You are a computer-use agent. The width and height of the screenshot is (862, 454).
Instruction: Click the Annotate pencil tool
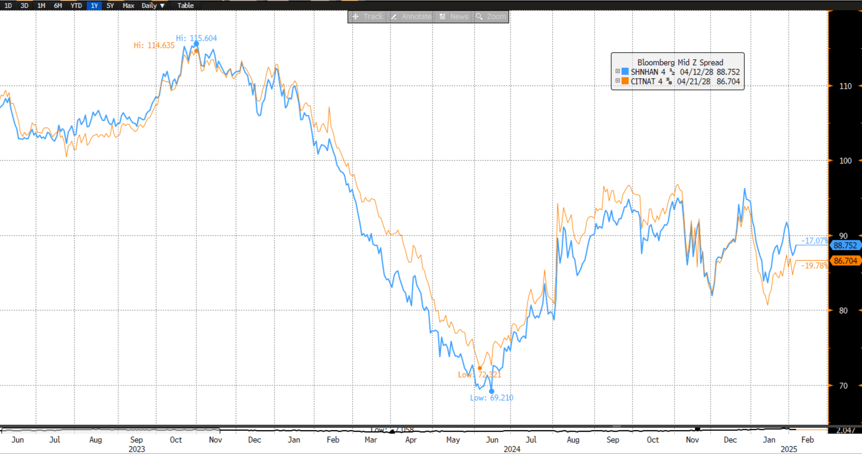pos(411,17)
